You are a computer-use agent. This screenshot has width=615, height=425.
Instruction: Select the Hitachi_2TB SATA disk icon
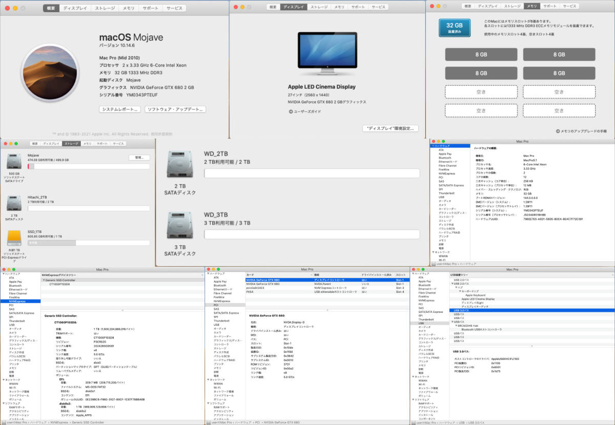tap(14, 203)
